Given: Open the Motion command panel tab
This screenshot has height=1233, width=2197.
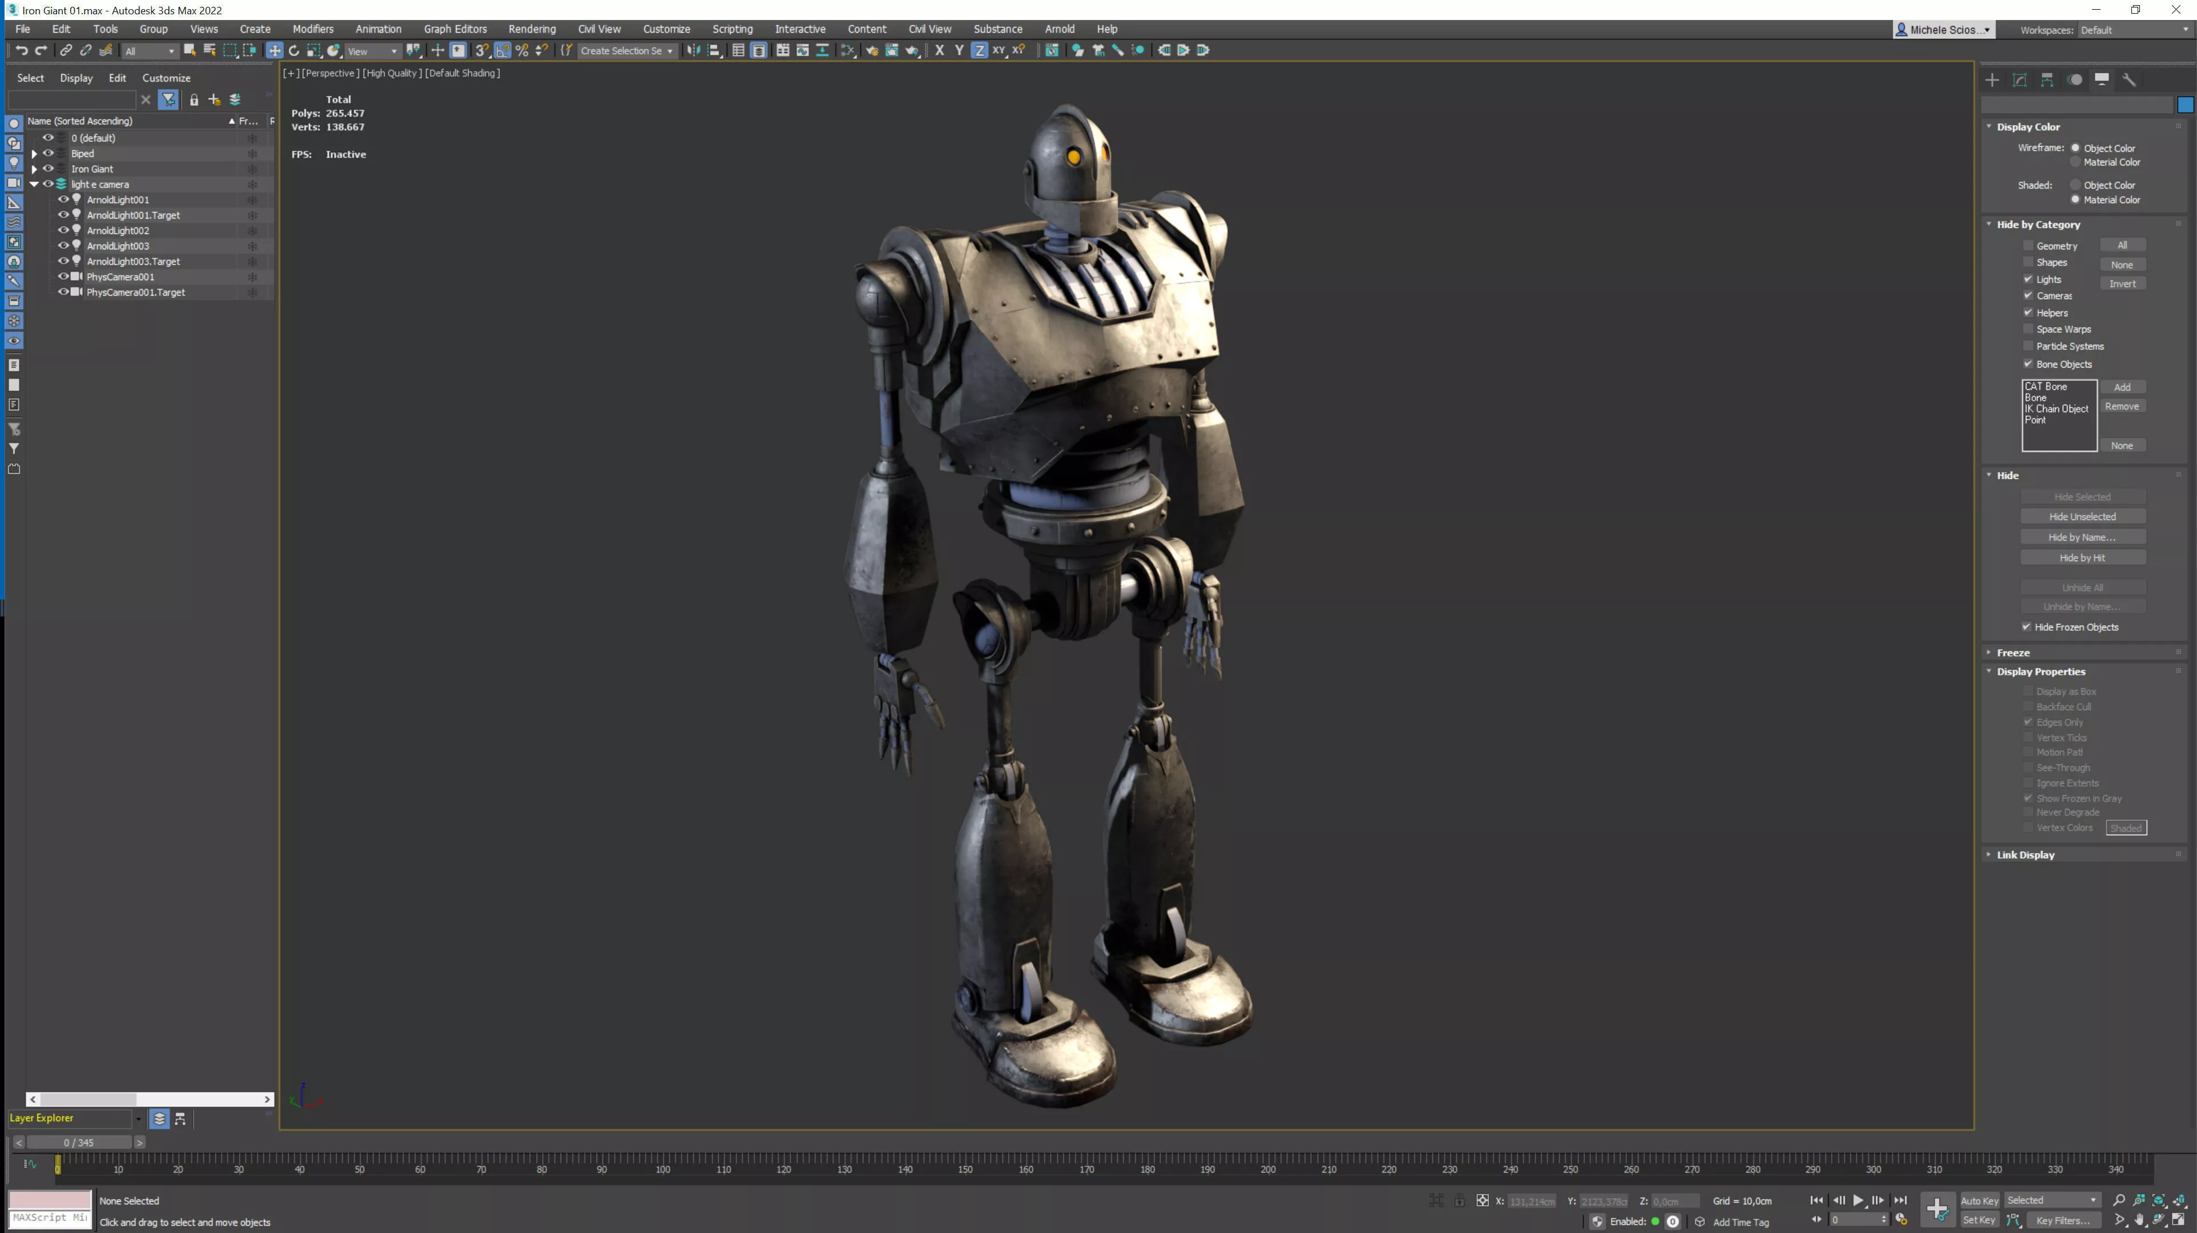Looking at the screenshot, I should click(x=2074, y=79).
